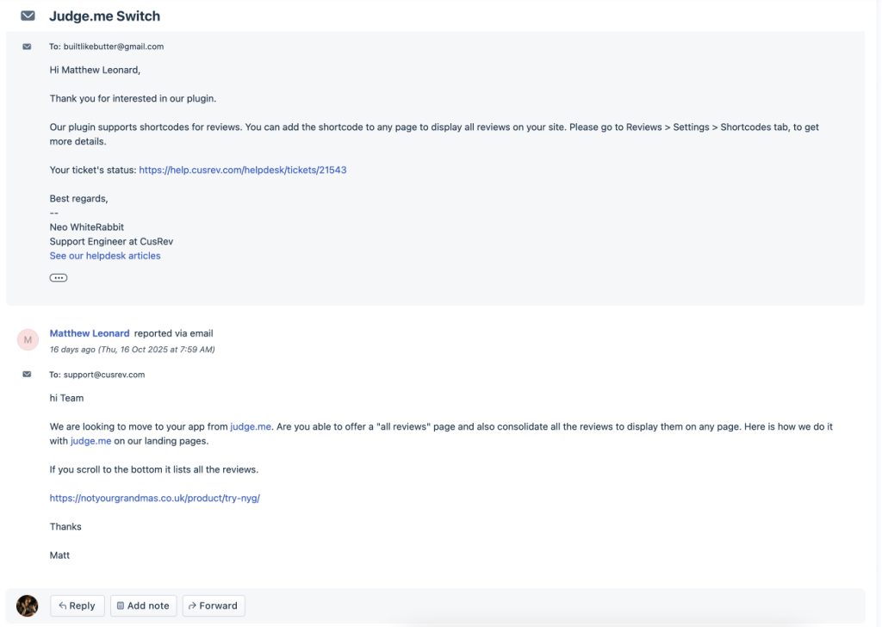Expand the quoted text ellipsis button
This screenshot has width=882, height=627.
coord(59,277)
